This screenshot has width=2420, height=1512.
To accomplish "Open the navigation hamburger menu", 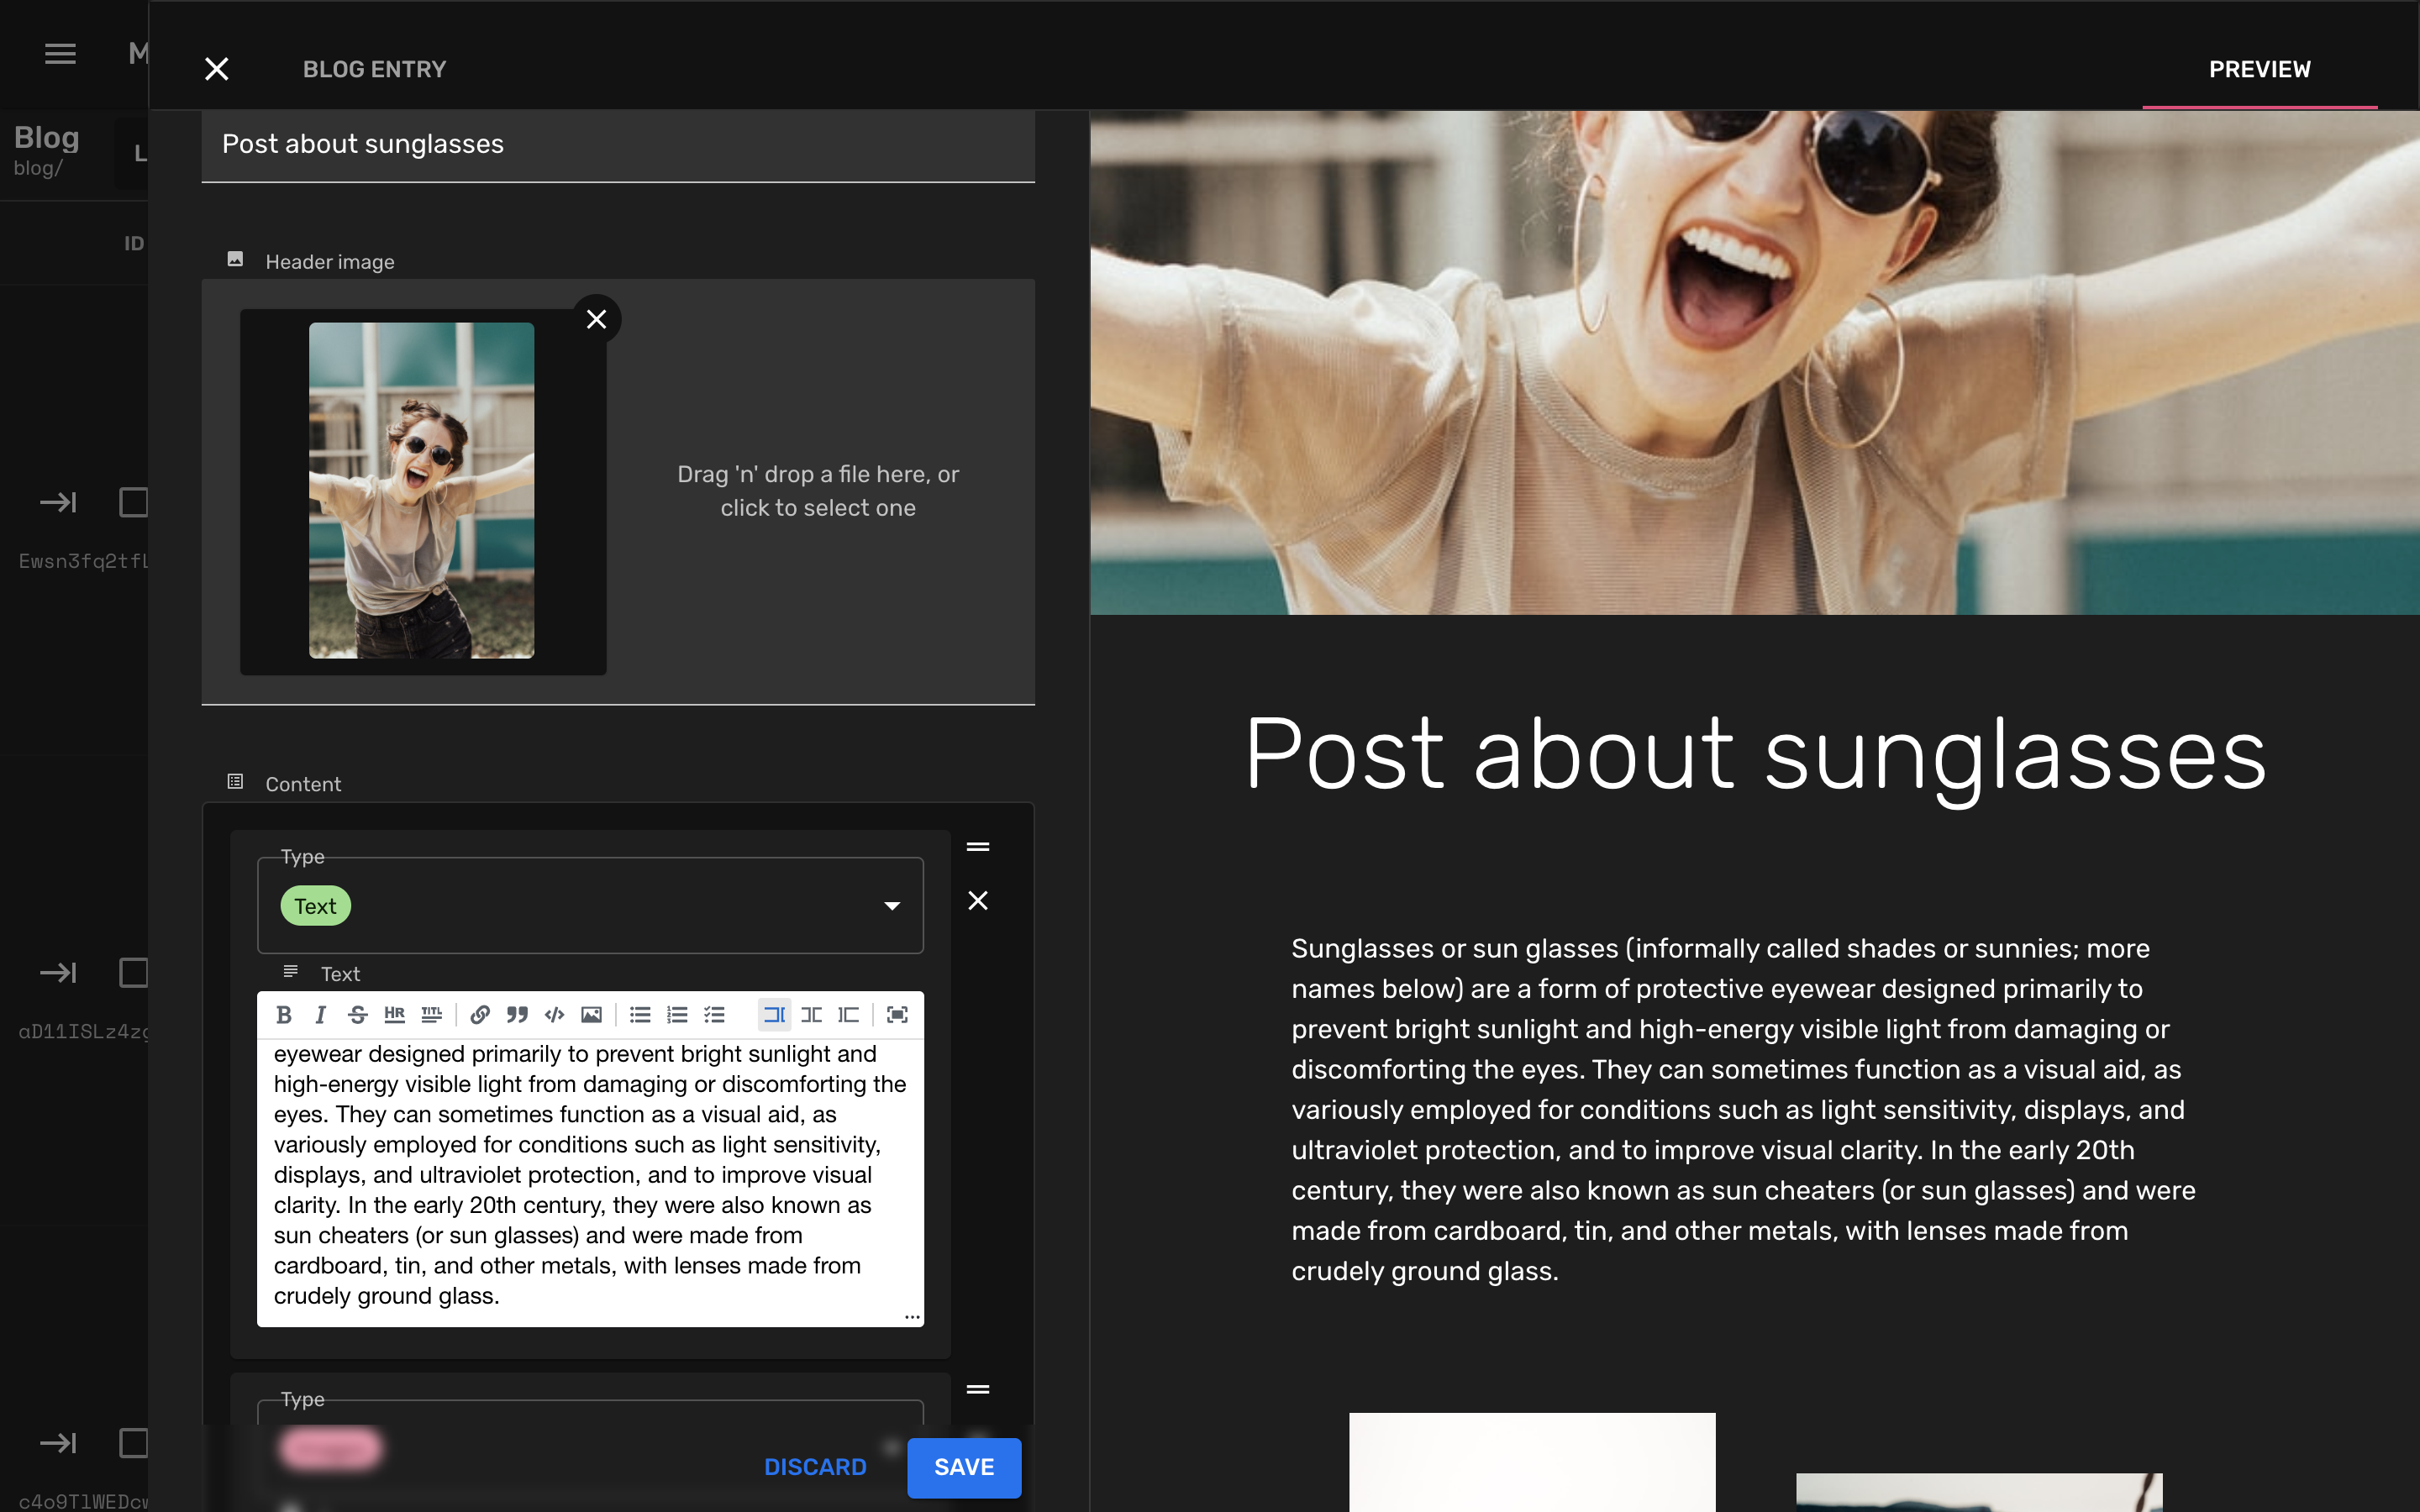I will tap(59, 54).
